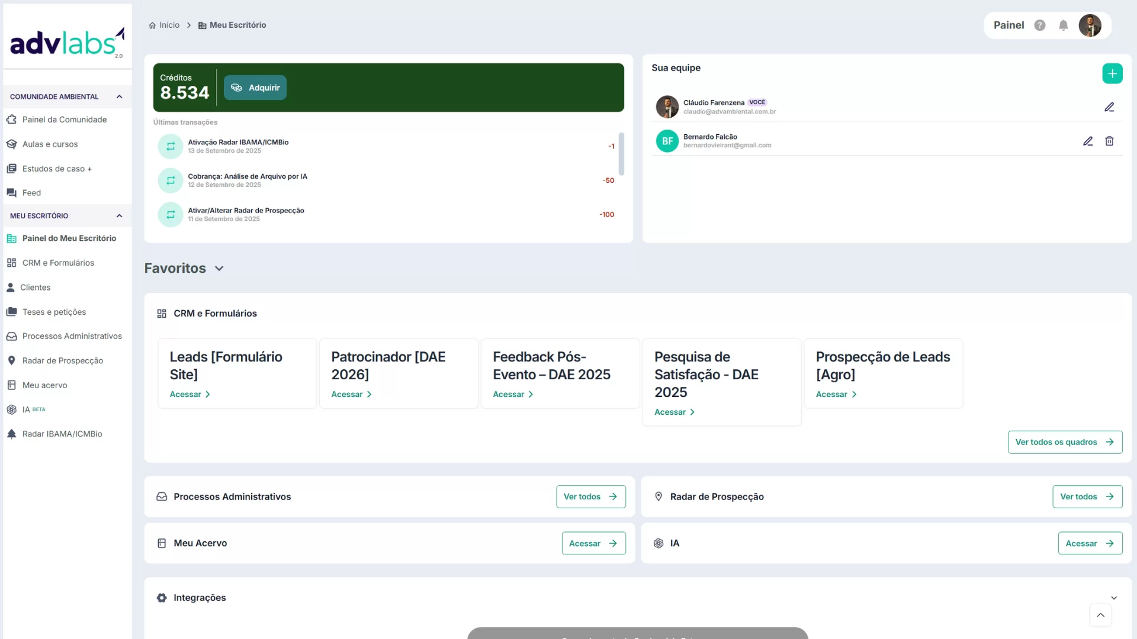Click the notifications bell icon
Screen dimensions: 1137x639
pos(1063,25)
